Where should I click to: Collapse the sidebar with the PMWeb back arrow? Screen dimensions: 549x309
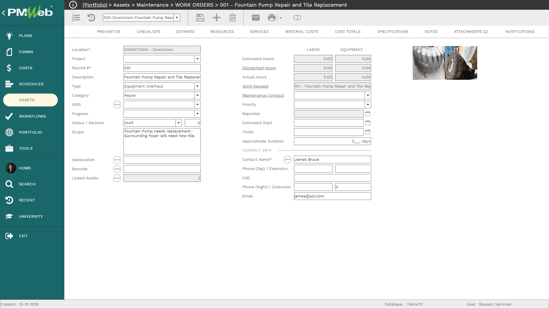tap(3, 13)
